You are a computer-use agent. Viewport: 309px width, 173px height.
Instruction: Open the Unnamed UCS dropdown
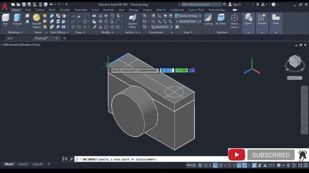coord(162,27)
